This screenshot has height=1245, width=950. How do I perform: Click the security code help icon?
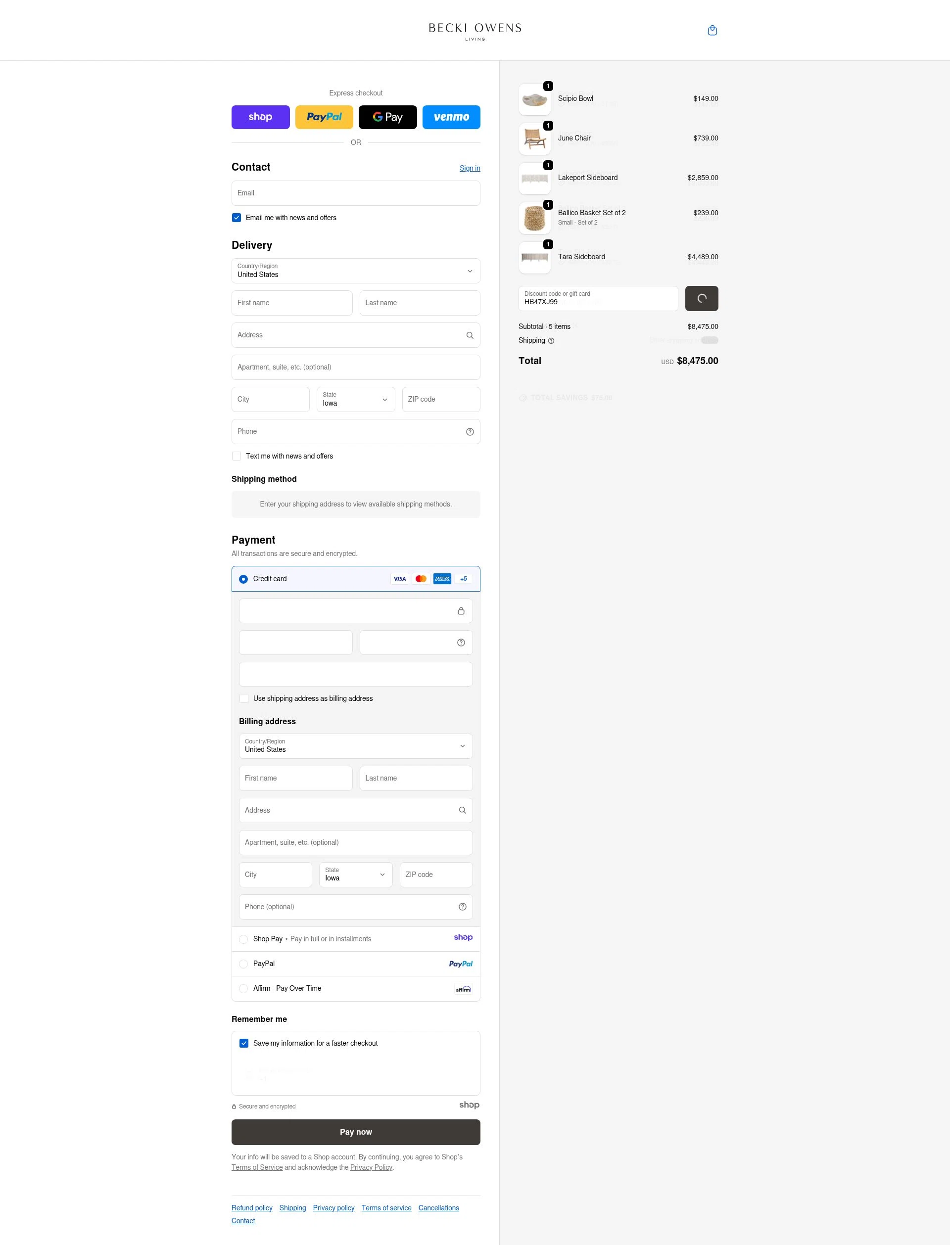coord(461,642)
